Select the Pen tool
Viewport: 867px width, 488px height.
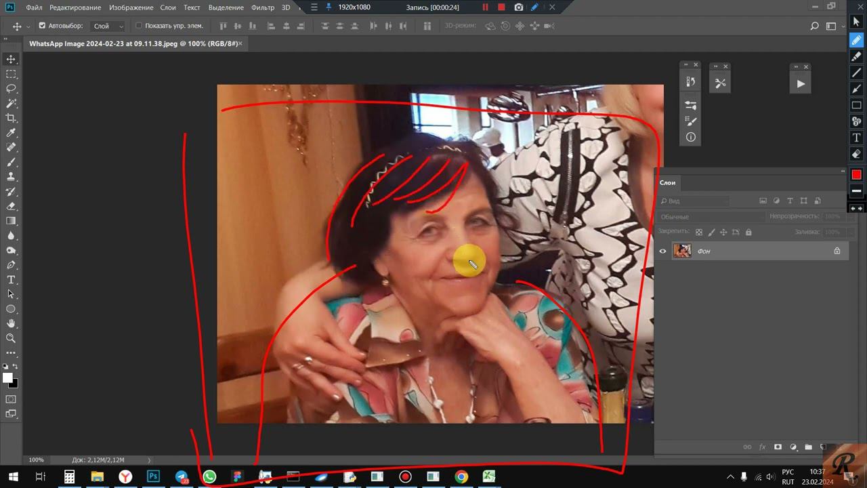point(11,265)
